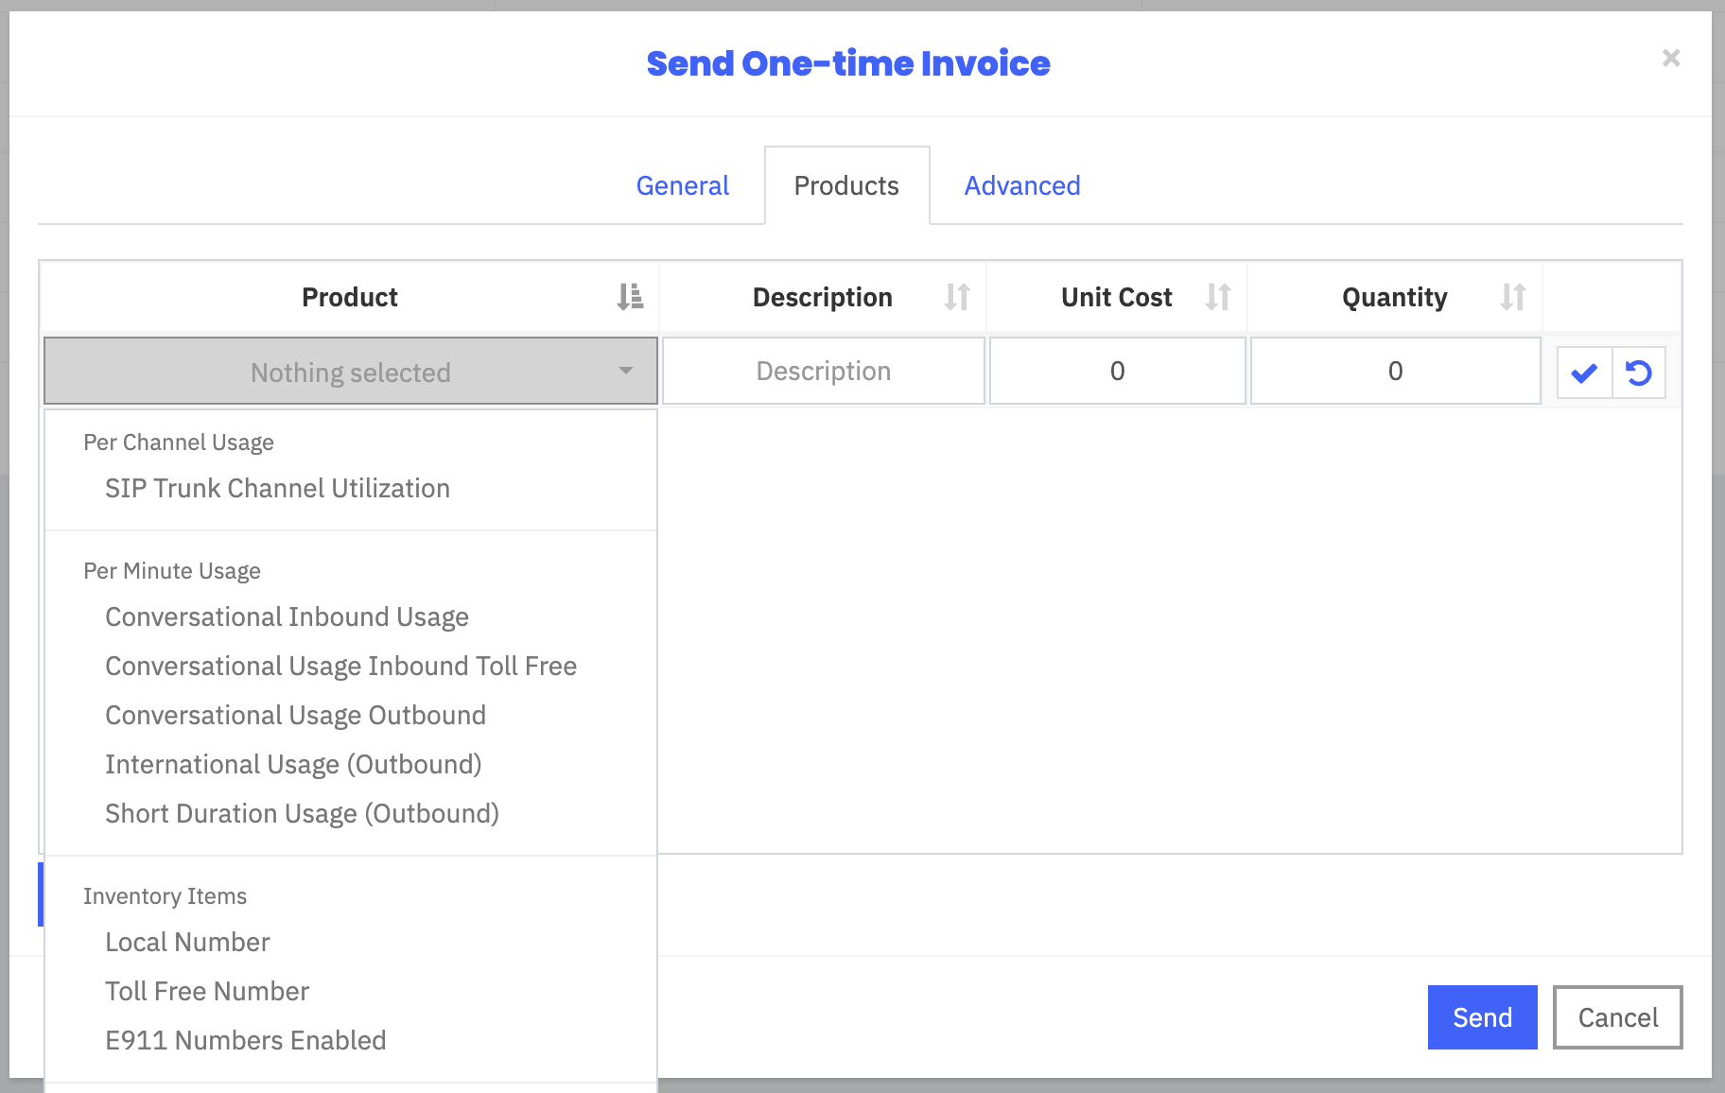The image size is (1725, 1093).
Task: Switch to the General tab
Action: (x=682, y=185)
